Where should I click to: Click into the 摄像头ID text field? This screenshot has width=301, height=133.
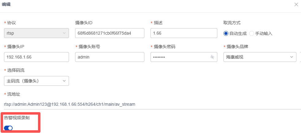click(109, 33)
